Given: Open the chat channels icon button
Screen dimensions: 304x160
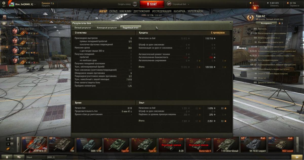Looking at the screenshot, I should click(19, 157).
